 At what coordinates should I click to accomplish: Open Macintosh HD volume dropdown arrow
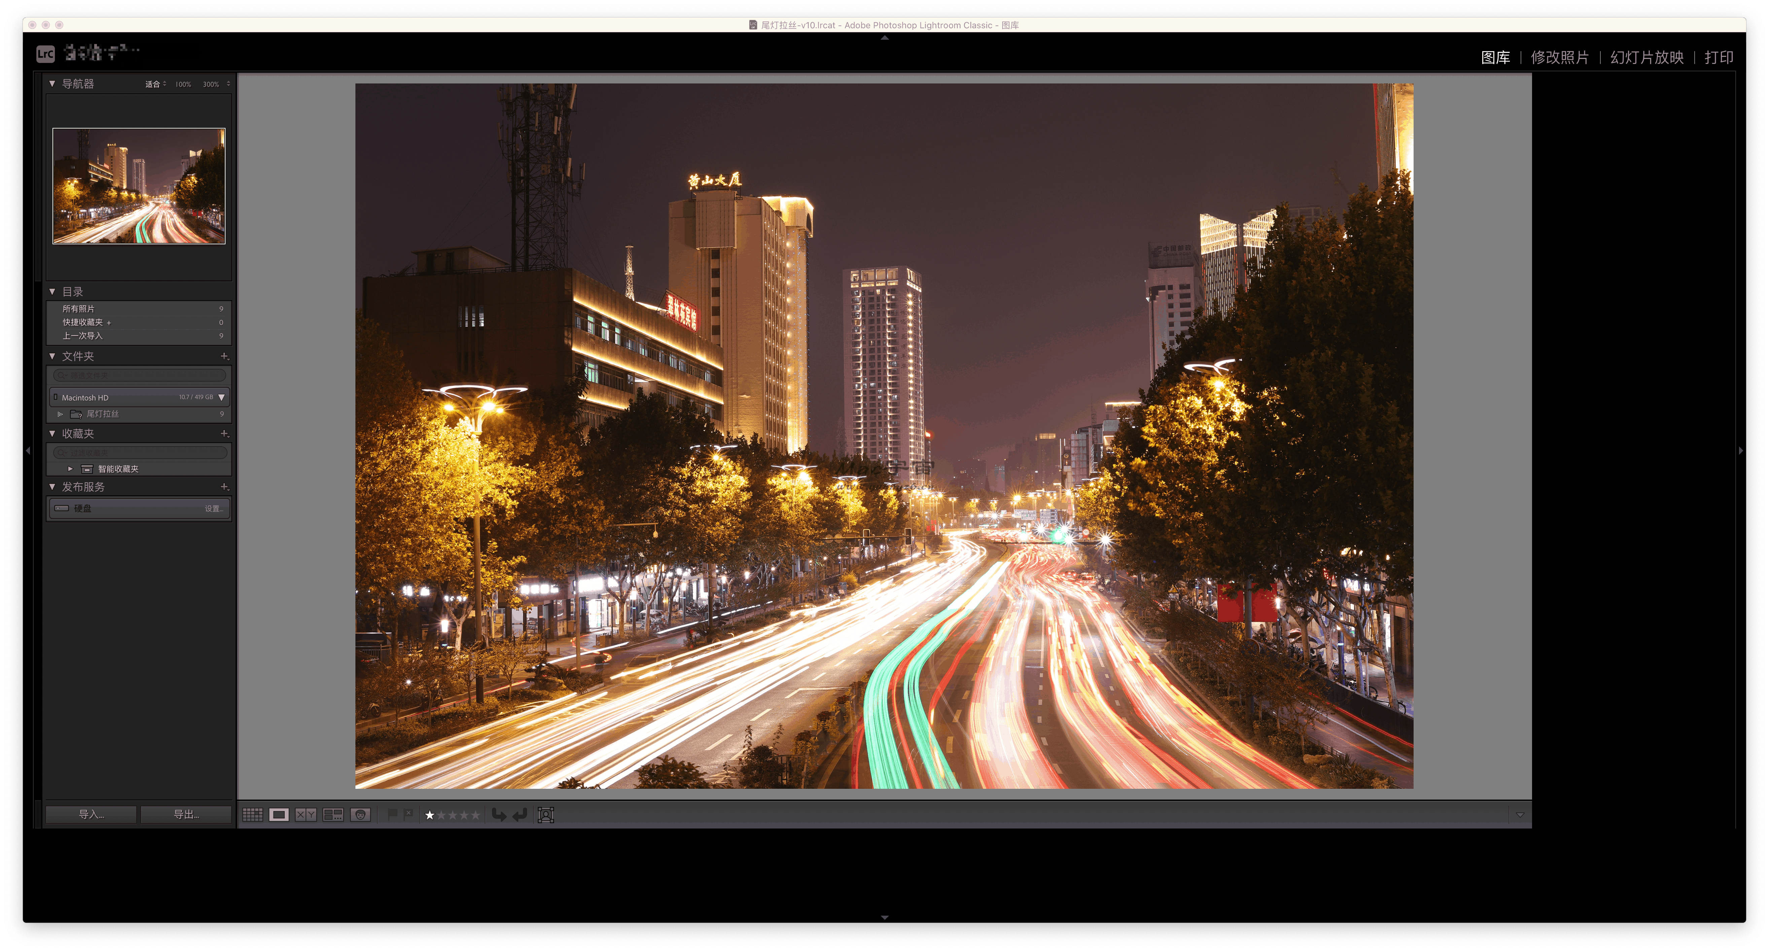coord(222,397)
